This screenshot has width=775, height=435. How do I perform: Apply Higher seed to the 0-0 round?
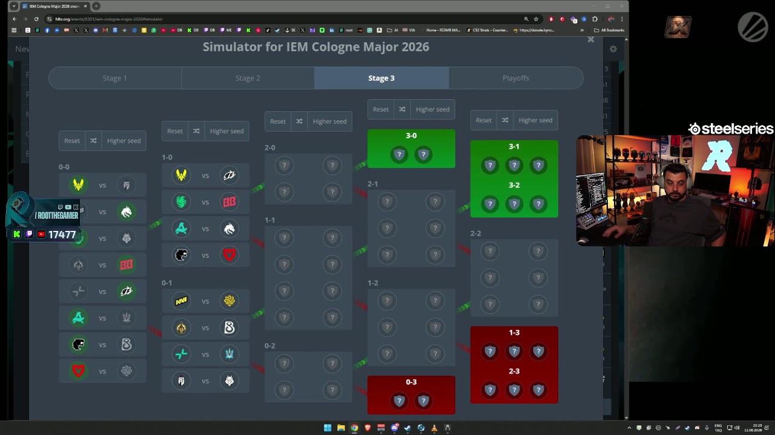(x=124, y=141)
